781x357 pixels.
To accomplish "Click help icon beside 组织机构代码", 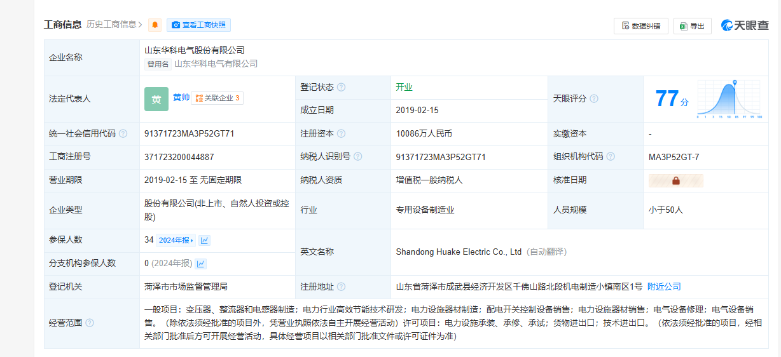I will pyautogui.click(x=611, y=157).
